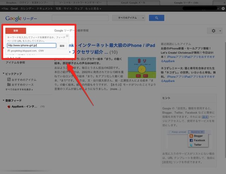Open Gmail in the top bar

click(14, 8)
